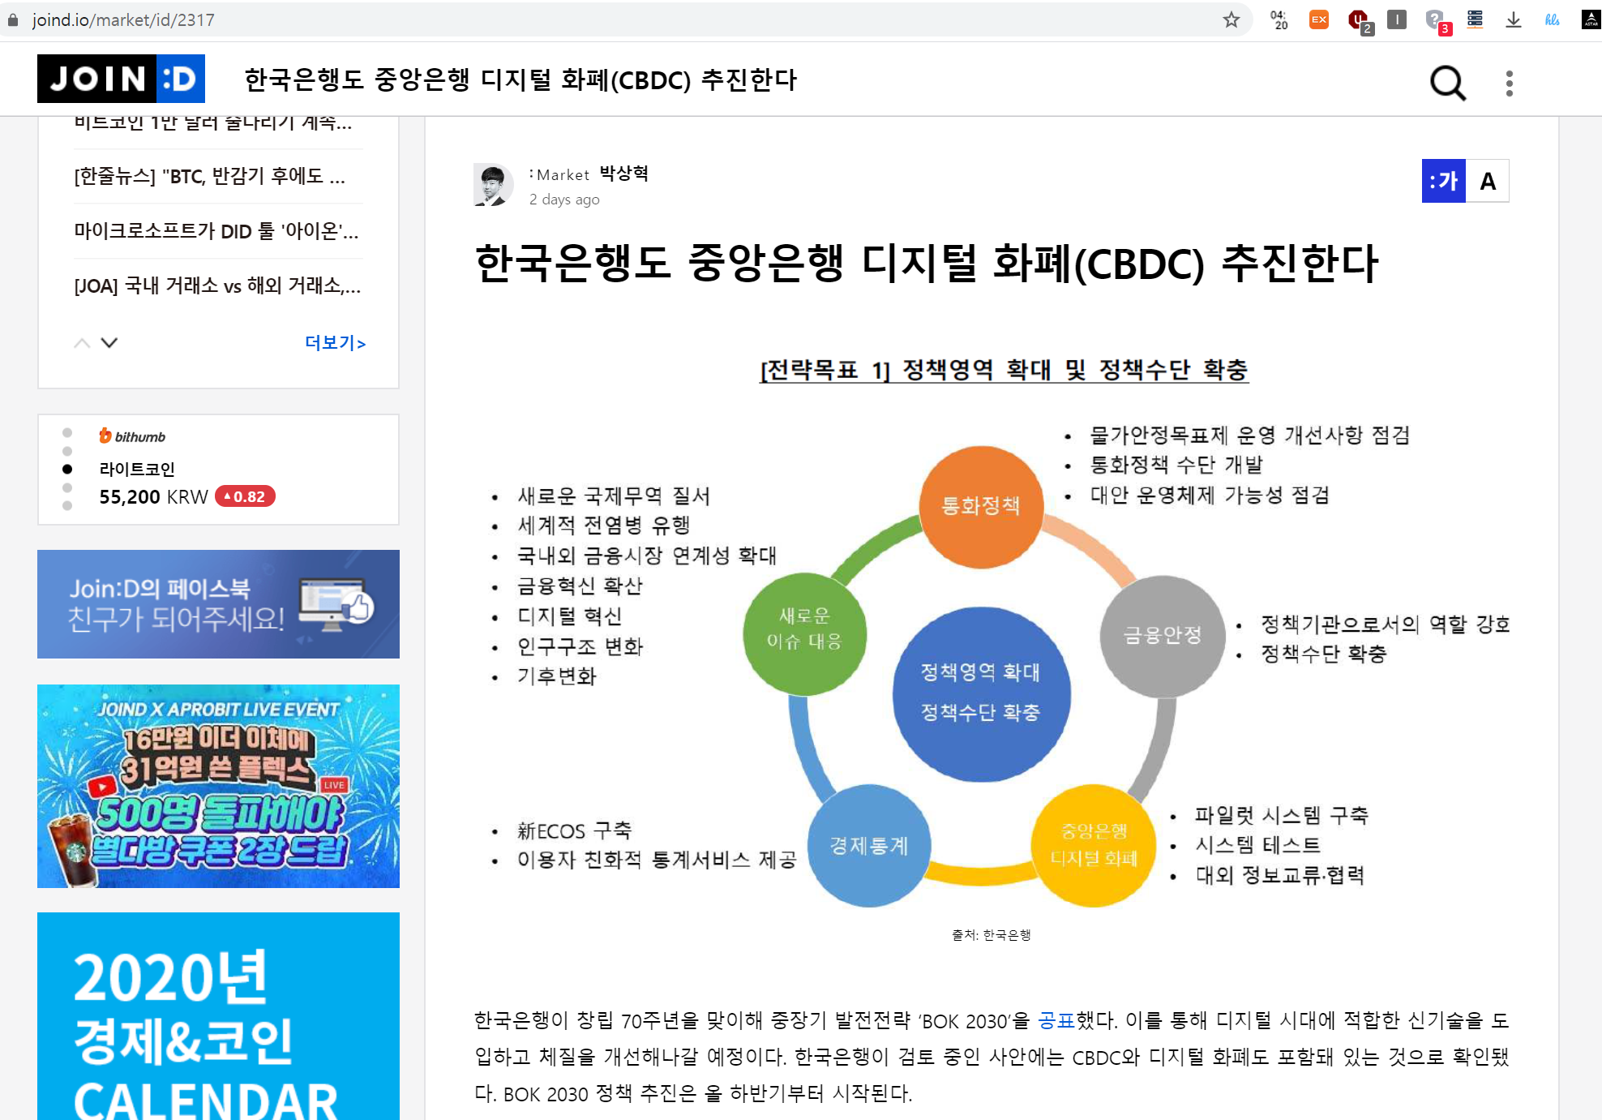Open the 공표 hyperlink in article
The width and height of the screenshot is (1602, 1120).
[1056, 1020]
